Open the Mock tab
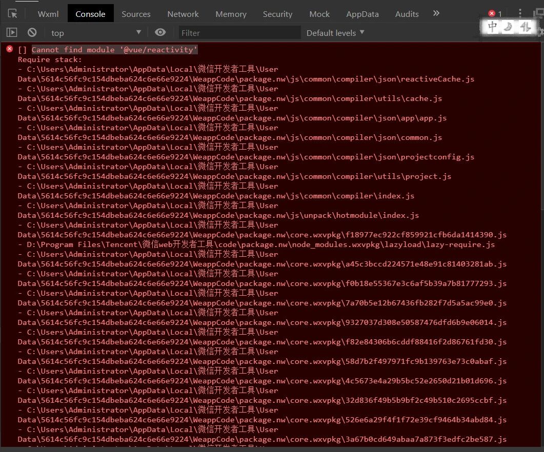 click(x=319, y=14)
